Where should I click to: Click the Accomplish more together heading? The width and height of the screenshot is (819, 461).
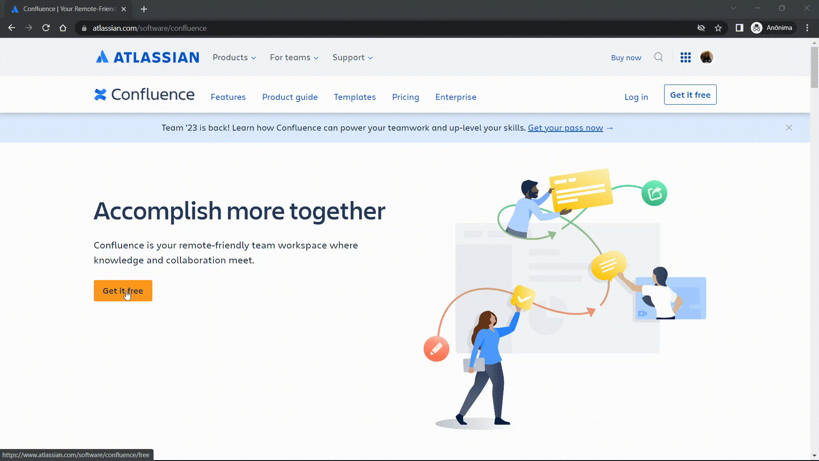(x=239, y=211)
